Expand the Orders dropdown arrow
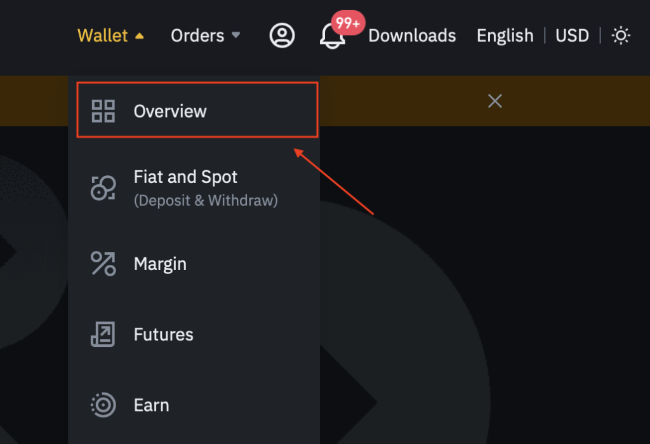 [x=235, y=35]
